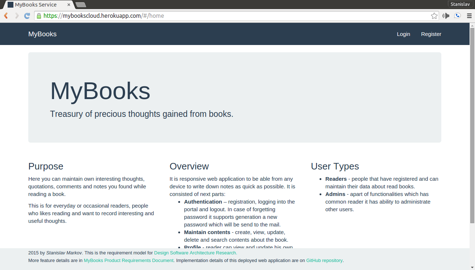This screenshot has width=475, height=270.
Task: Click the green HTTPS padlock icon
Action: pos(39,16)
